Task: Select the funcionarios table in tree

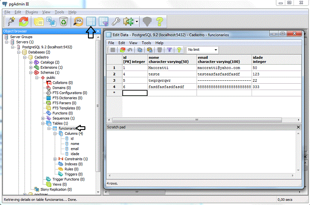Action: point(67,128)
